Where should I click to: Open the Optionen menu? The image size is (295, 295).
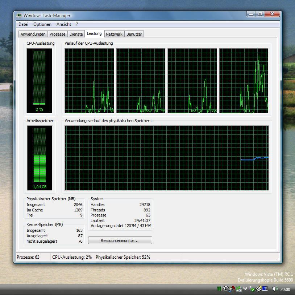tap(42, 24)
